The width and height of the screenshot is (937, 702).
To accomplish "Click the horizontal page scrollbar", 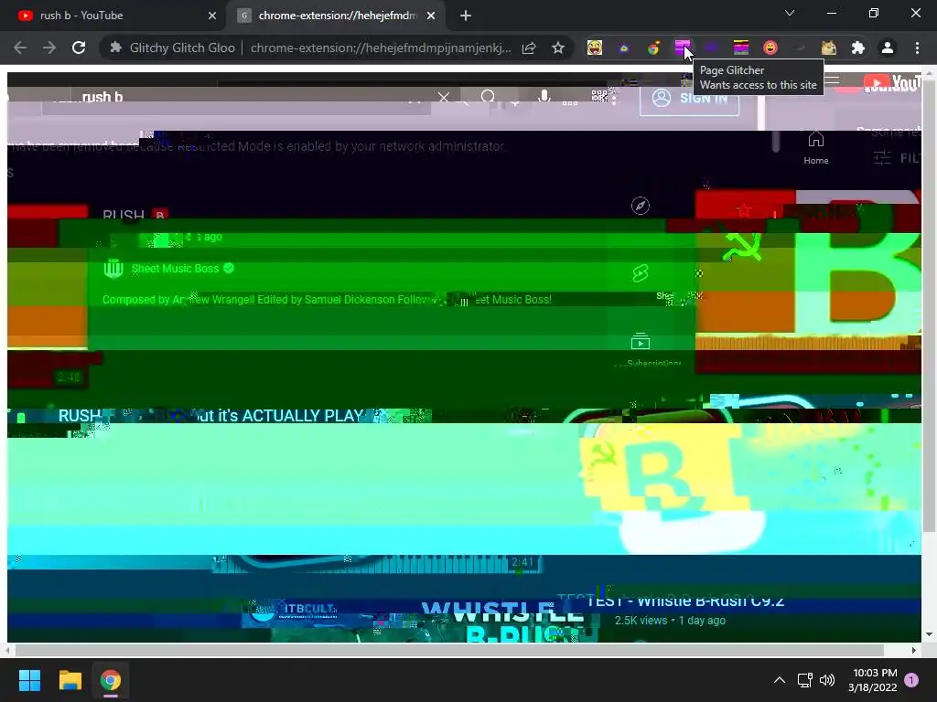I will pos(448,650).
